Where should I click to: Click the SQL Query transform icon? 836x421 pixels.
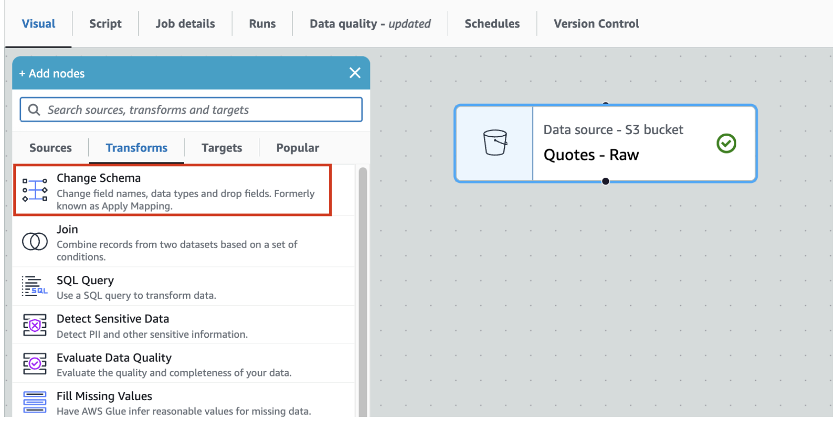coord(35,286)
